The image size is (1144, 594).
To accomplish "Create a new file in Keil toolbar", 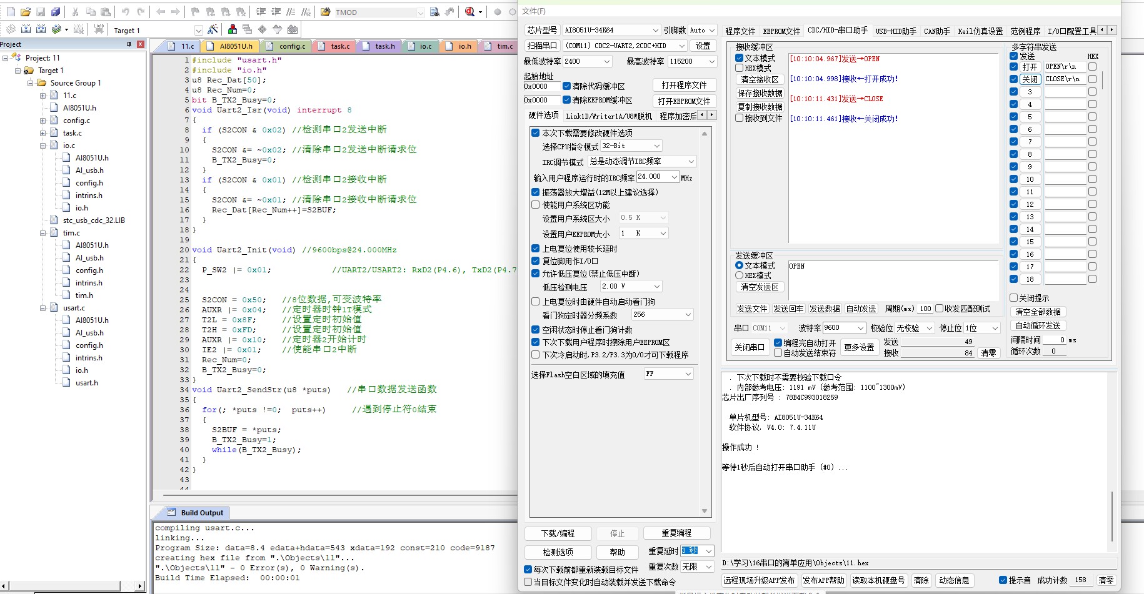I will 11,12.
